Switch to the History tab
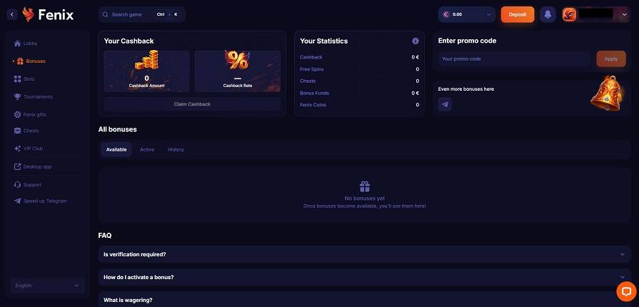639x307 pixels. (176, 150)
